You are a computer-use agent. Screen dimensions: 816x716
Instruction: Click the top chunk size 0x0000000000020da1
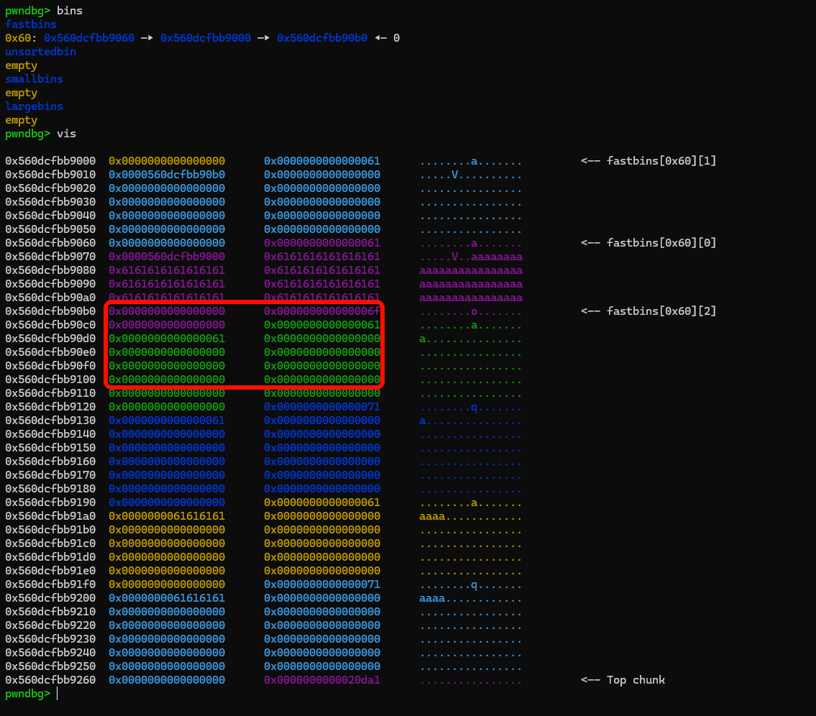[x=322, y=679]
